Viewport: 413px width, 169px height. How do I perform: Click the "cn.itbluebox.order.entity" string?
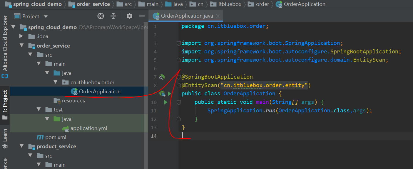tap(264, 85)
